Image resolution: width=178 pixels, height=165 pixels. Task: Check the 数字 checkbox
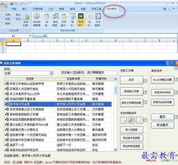coord(3,24)
